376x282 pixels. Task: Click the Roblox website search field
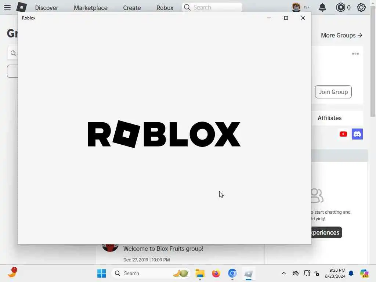212,7
